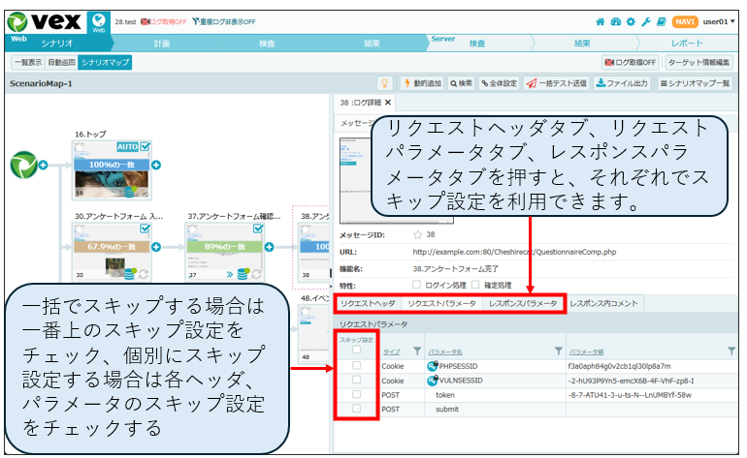Image resolution: width=747 pixels, height=458 pixels.
Task: Open the manual book icon
Action: 662,22
